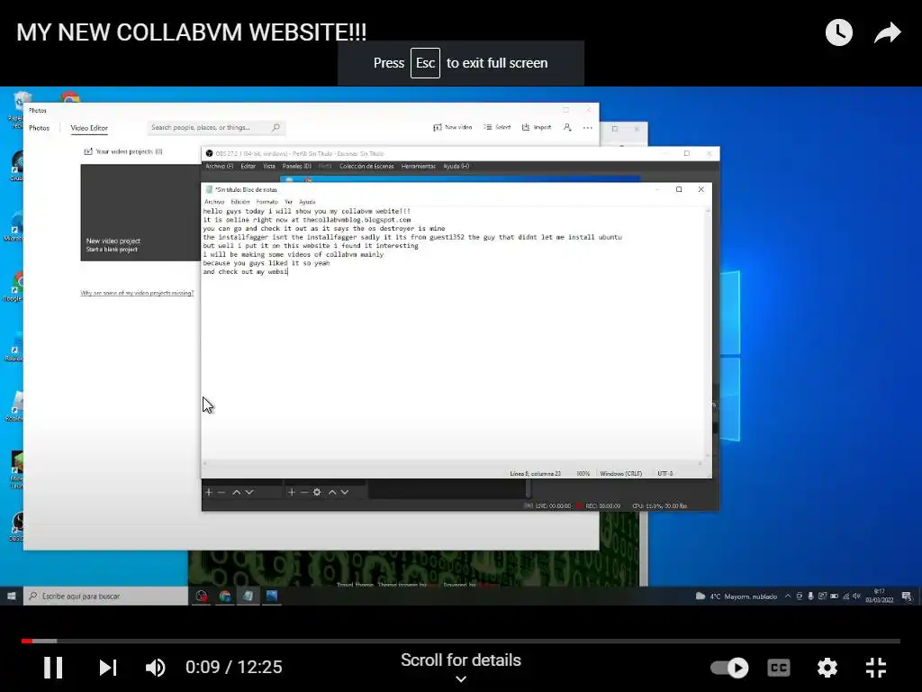Click OBS source properties gear icon
This screenshot has width=922, height=692.
[317, 492]
